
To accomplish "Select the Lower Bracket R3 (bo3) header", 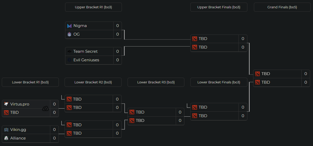I will [x=156, y=82].
